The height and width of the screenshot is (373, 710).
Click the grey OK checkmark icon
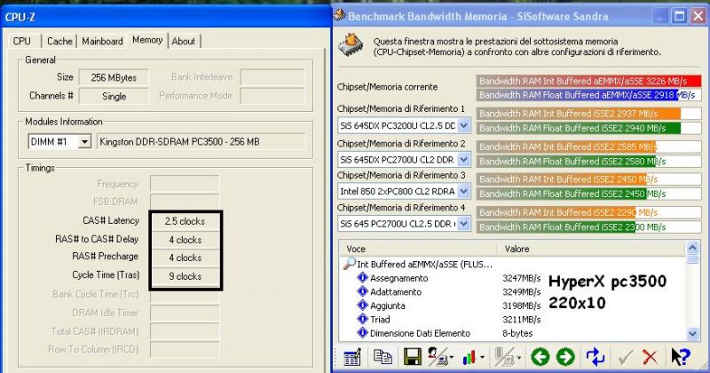626,357
